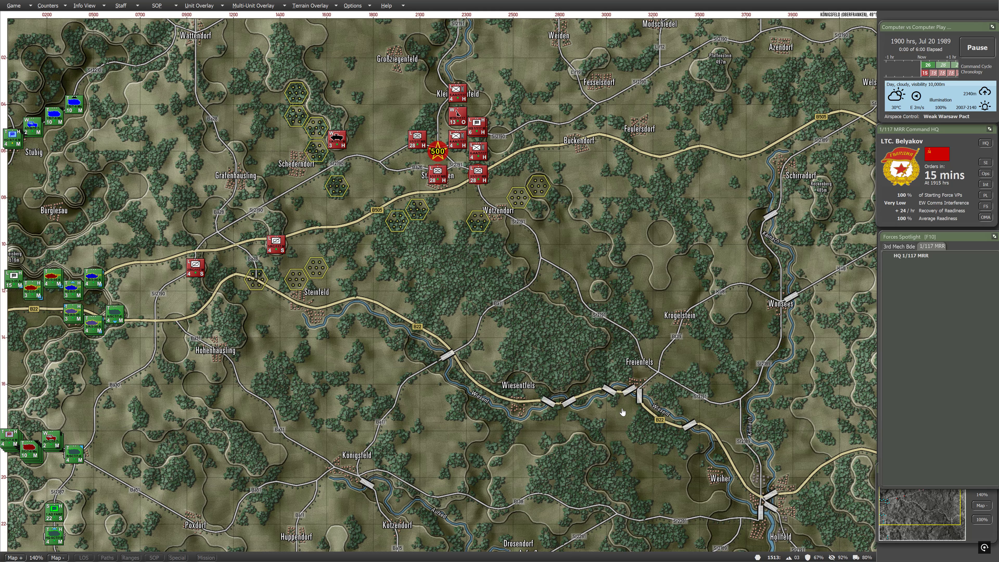Open the OMA staff button
This screenshot has width=999, height=562.
pos(985,217)
